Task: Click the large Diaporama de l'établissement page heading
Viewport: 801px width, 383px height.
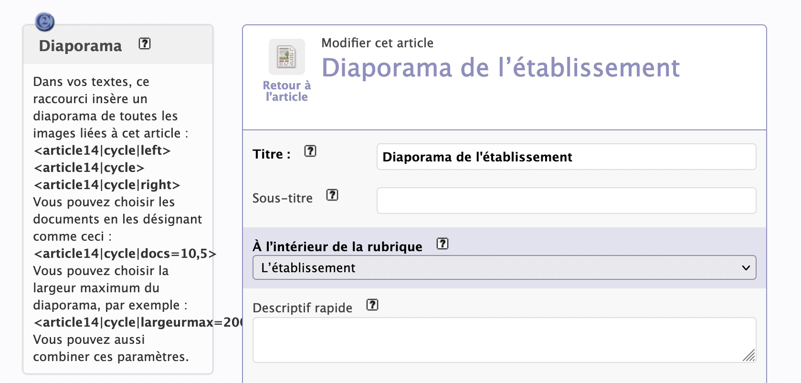Action: click(x=500, y=68)
